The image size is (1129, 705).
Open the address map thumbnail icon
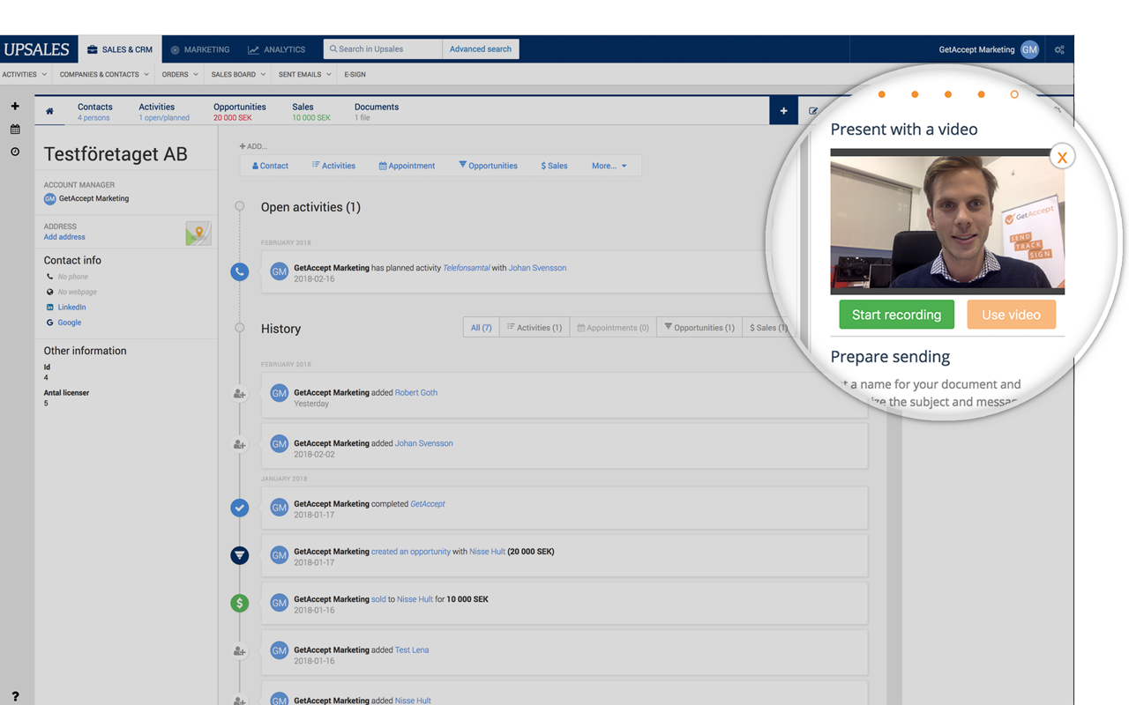tap(198, 234)
